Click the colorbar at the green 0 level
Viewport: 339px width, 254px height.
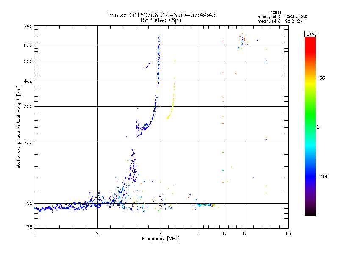(310, 127)
